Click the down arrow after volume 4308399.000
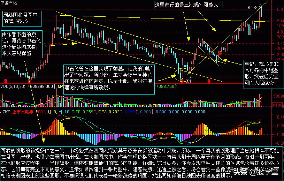 pyautogui.click(x=54, y=86)
